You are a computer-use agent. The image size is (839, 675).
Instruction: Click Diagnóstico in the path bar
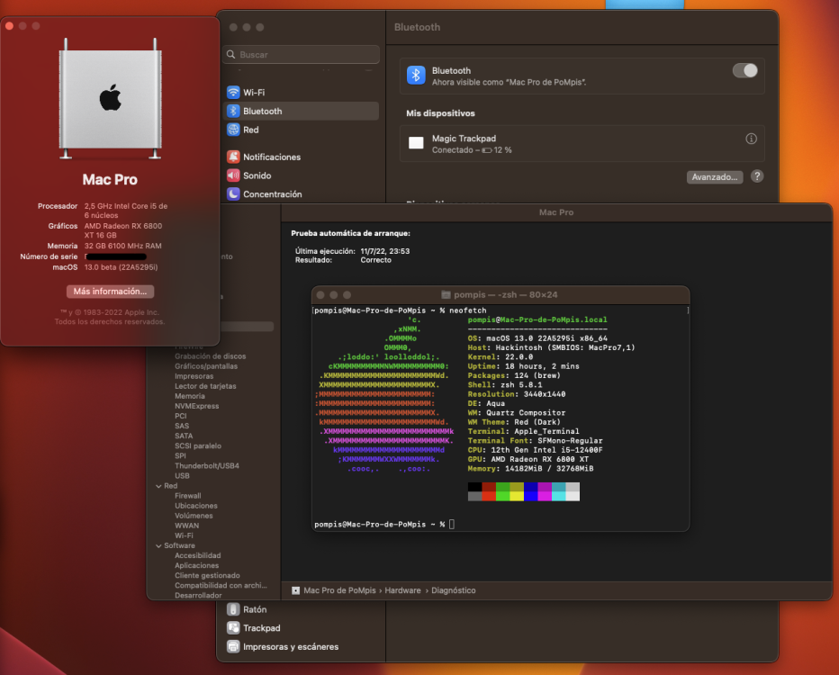[x=453, y=590]
